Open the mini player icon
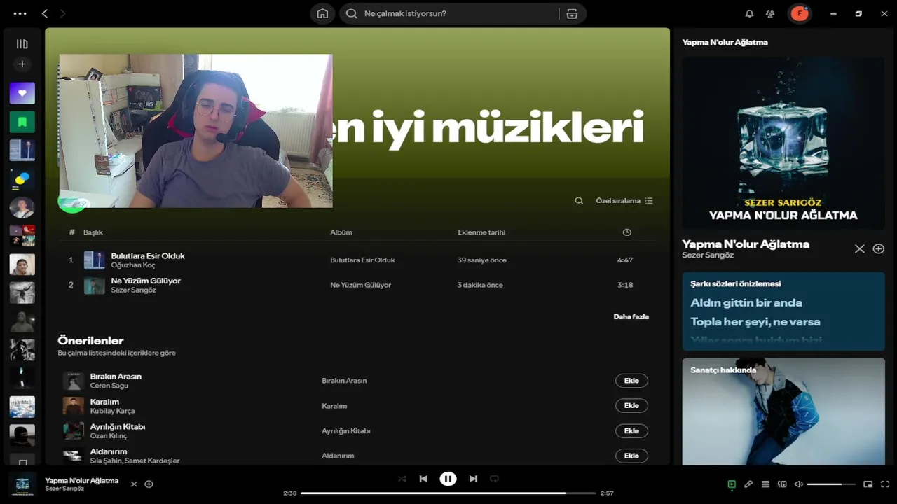 pyautogui.click(x=868, y=484)
